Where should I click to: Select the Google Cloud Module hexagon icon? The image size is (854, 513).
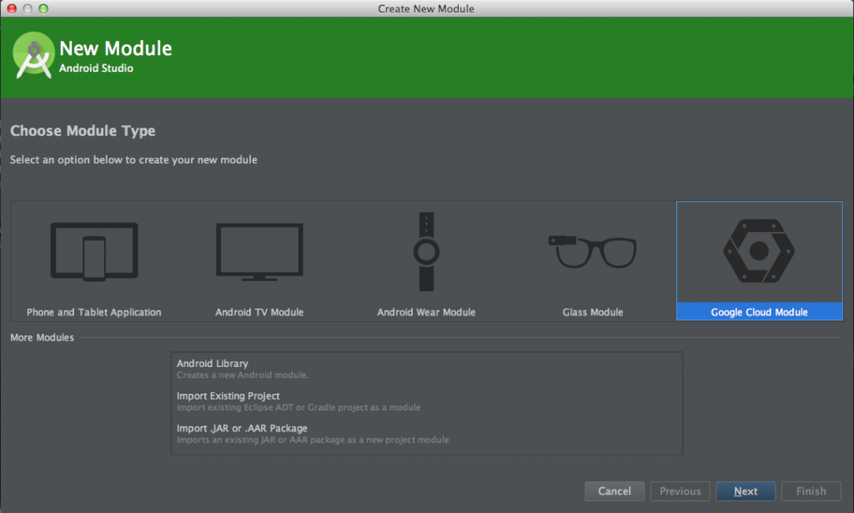coord(759,251)
